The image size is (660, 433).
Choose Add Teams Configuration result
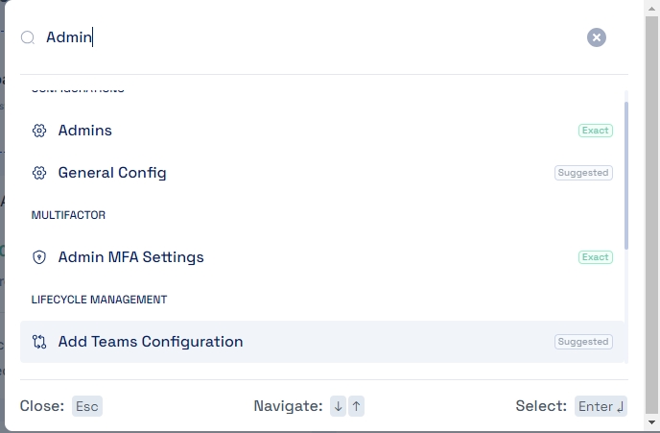coord(151,342)
